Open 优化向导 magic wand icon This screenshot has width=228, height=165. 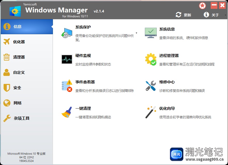point(151,112)
